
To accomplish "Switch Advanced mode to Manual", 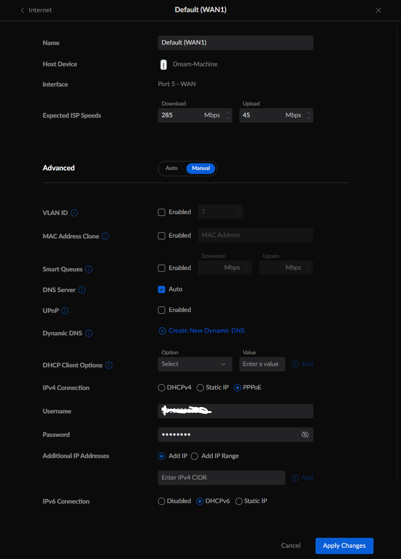I will click(x=201, y=168).
